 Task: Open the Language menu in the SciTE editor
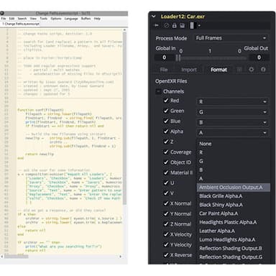[x=71, y=19]
